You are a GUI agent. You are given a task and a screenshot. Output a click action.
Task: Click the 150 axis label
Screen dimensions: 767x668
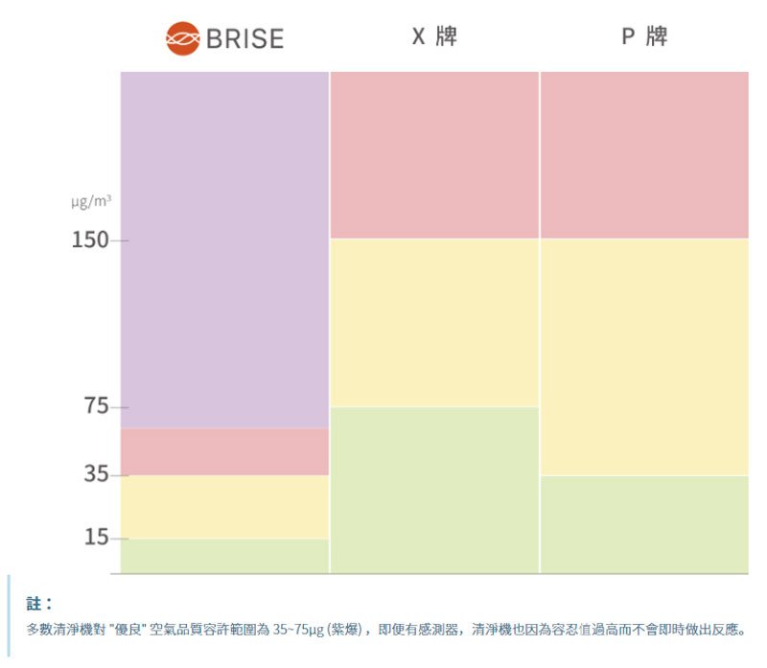pyautogui.click(x=90, y=241)
